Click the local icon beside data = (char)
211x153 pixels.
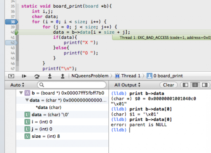click(x=27, y=115)
